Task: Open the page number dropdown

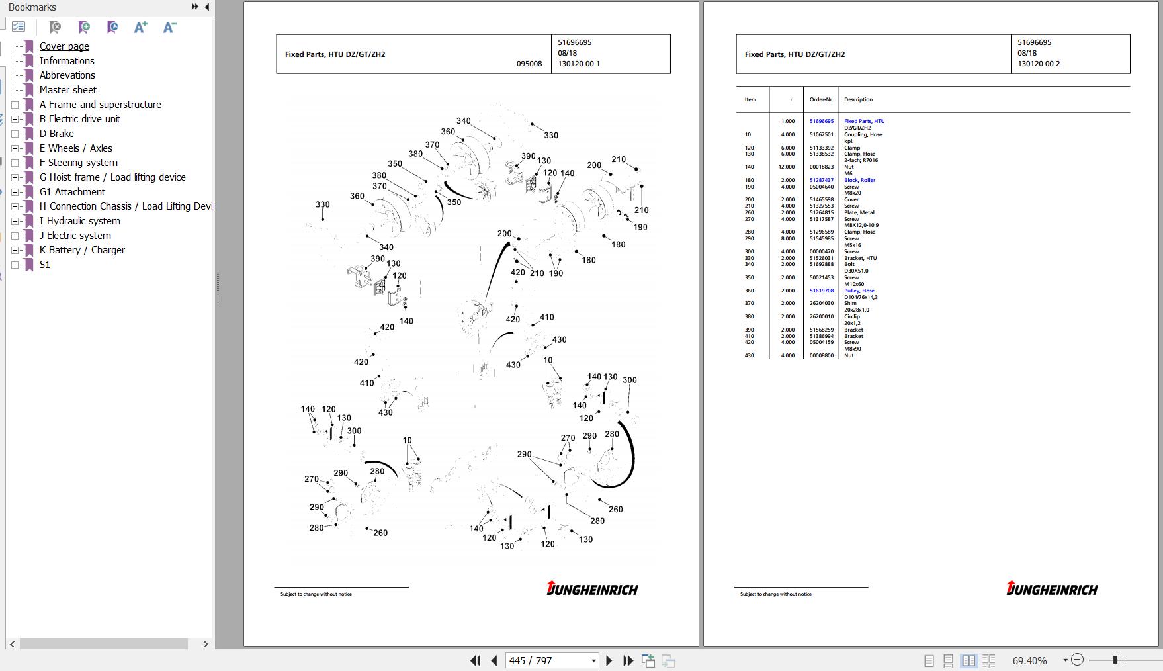Action: tap(593, 660)
